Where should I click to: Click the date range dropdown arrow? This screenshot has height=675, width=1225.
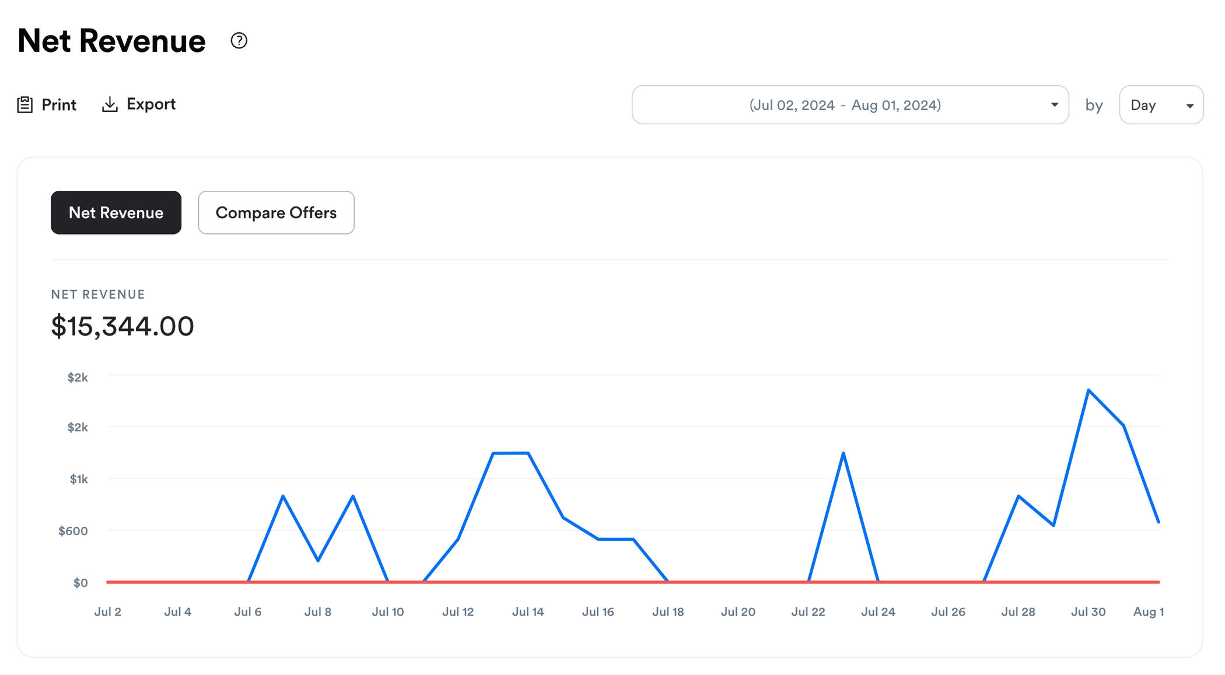[1054, 105]
